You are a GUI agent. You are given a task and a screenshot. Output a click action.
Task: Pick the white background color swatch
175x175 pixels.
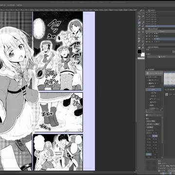pyautogui.click(x=142, y=54)
